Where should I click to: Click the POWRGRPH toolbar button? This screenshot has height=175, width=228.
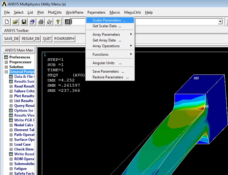point(64,39)
